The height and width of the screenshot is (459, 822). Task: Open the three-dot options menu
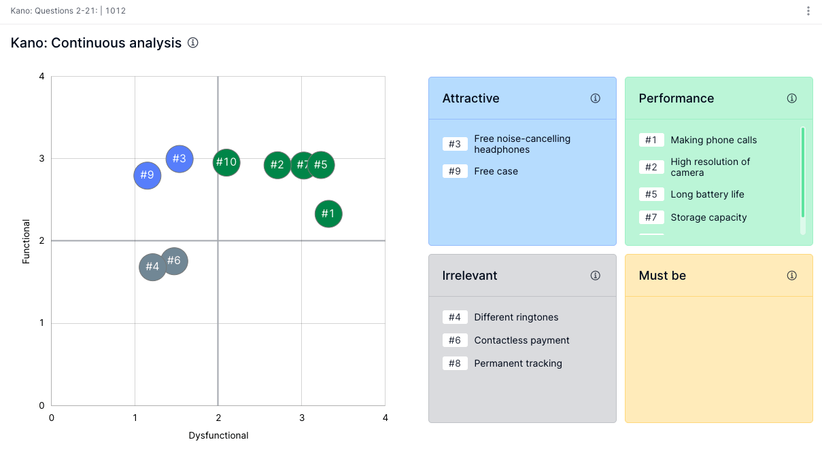tap(808, 10)
